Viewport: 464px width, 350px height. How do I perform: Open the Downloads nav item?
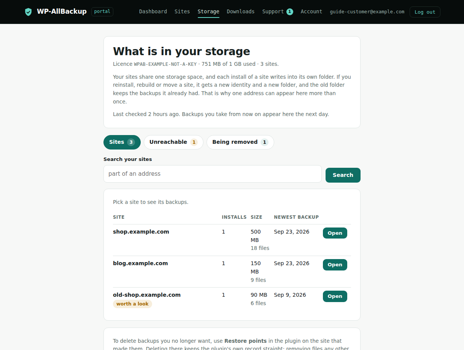pyautogui.click(x=241, y=12)
